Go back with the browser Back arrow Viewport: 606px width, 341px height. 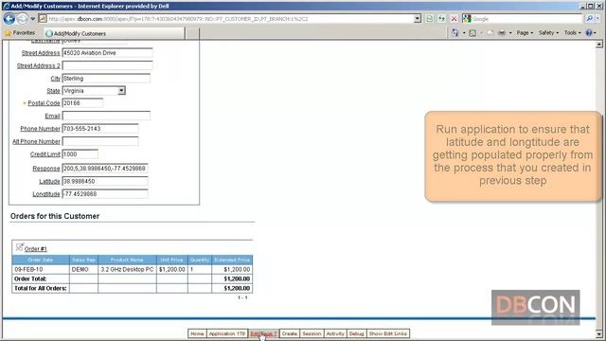9,19
